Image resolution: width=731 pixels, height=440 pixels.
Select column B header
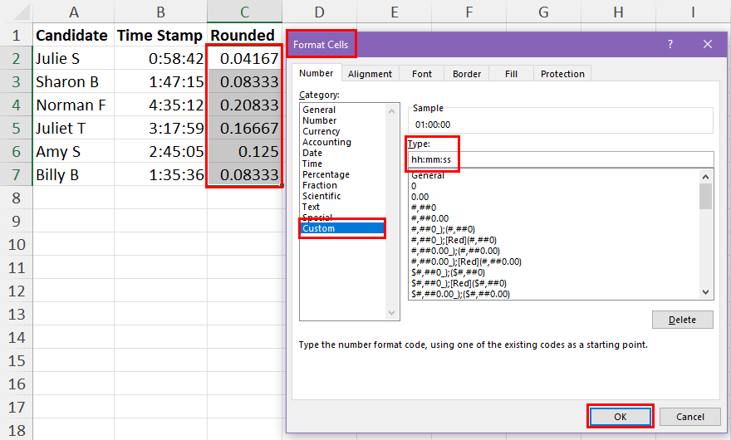(x=161, y=12)
